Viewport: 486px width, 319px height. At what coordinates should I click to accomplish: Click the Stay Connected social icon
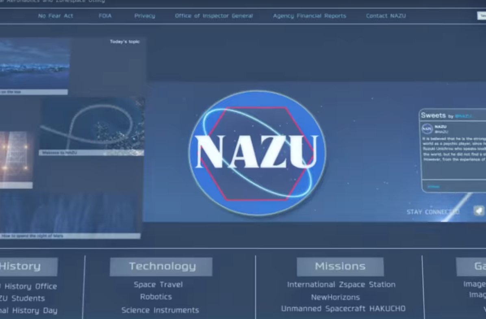tap(479, 211)
